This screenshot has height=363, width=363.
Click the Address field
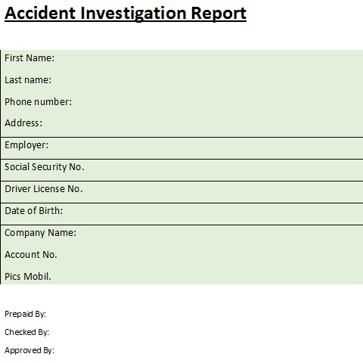coord(182,123)
